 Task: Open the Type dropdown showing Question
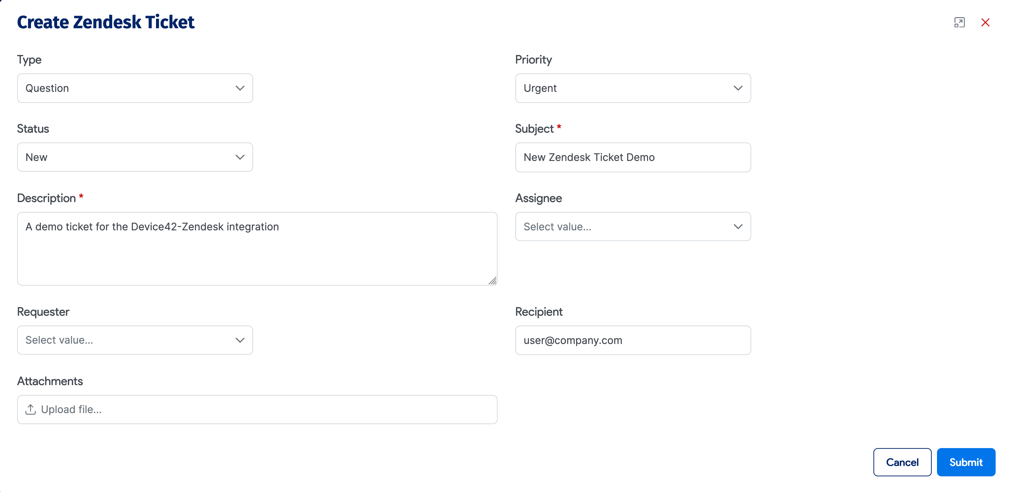coord(135,88)
